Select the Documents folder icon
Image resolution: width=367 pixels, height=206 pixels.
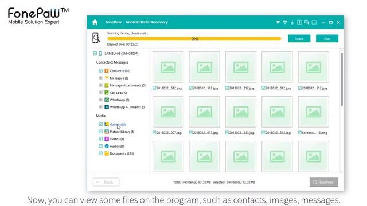coord(107,153)
